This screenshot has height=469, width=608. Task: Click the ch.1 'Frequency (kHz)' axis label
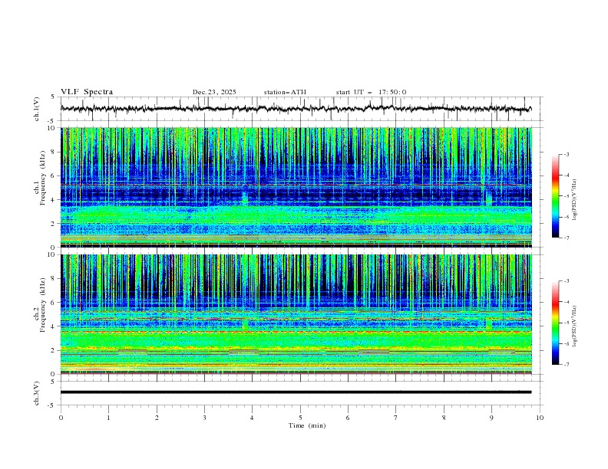coord(42,178)
